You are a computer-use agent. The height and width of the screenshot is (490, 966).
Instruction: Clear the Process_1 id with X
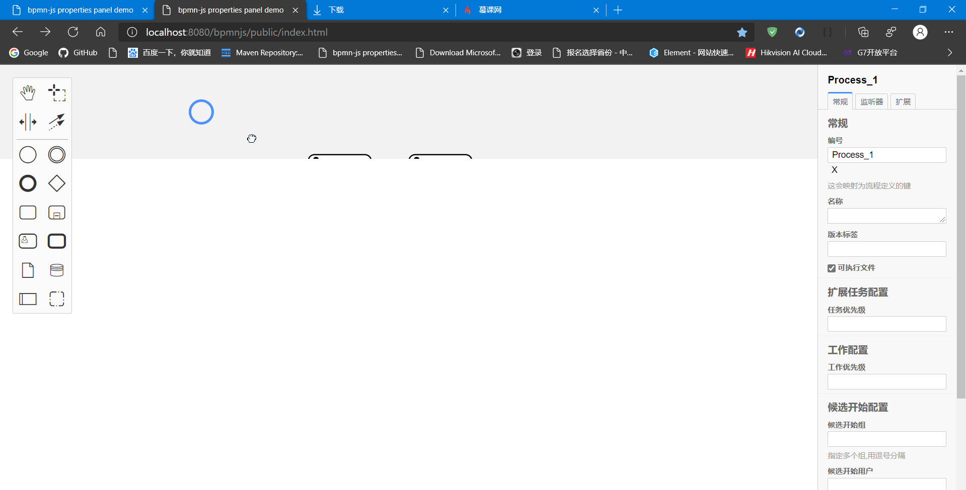pyautogui.click(x=834, y=170)
